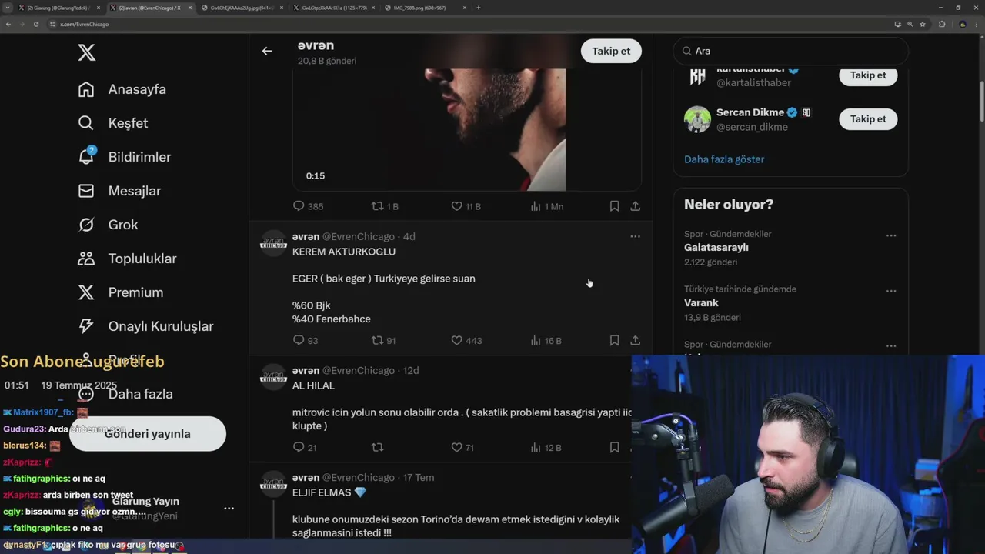Reply to the KEREM AKTURKOGLU post
Viewport: 985px width, 554px height.
[x=306, y=340]
